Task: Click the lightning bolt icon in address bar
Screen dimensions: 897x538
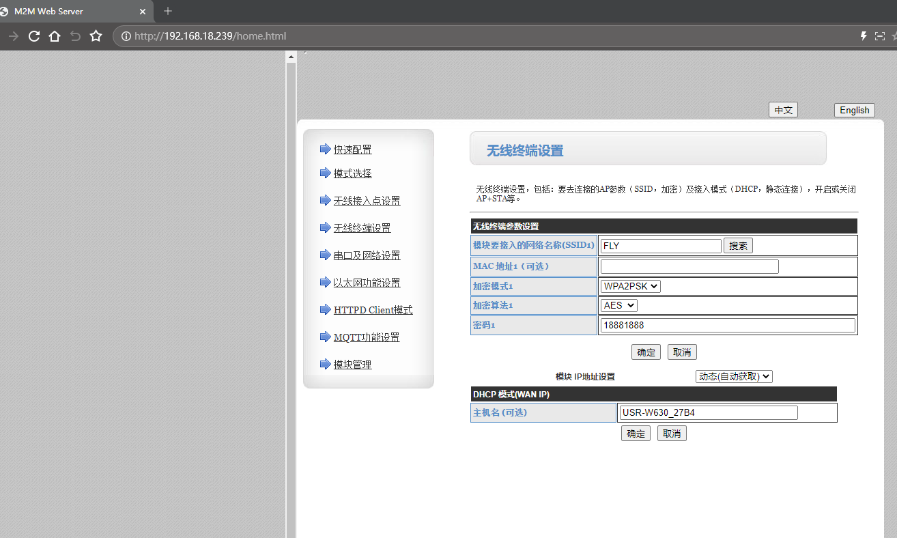Action: [x=863, y=36]
